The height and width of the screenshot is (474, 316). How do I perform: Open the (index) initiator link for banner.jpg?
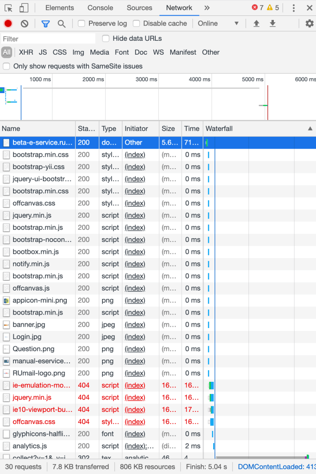135,324
